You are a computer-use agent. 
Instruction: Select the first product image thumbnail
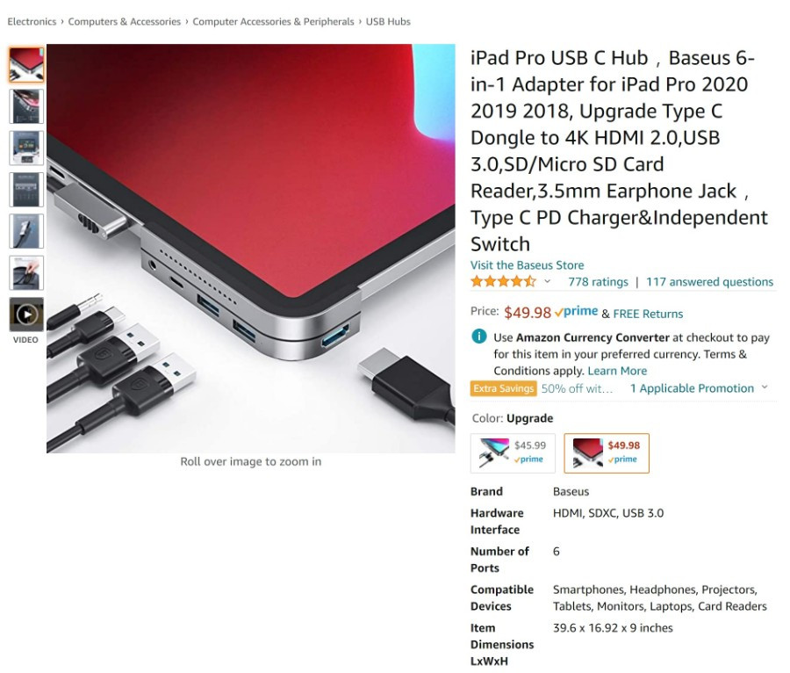click(x=26, y=65)
